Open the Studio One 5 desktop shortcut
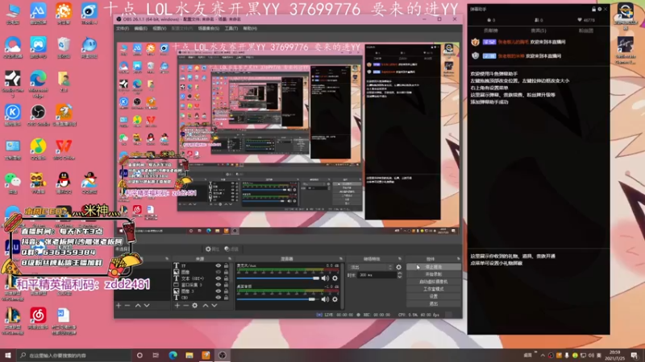Screen dimensions: 645x362 (x=13, y=84)
